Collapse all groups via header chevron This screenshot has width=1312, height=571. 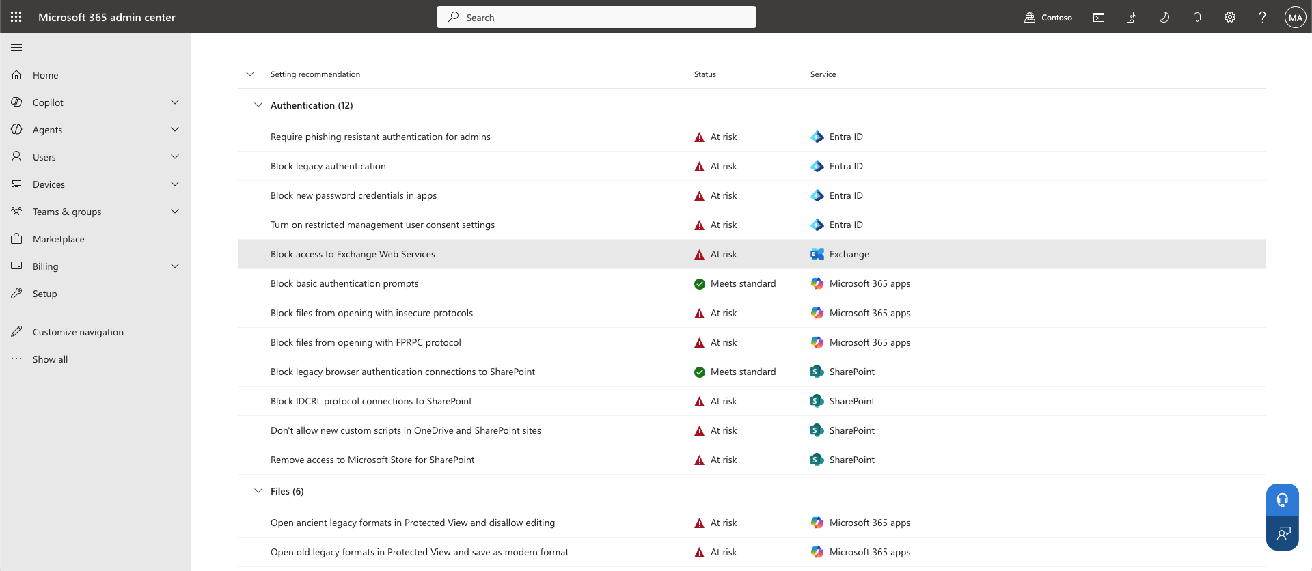click(250, 74)
